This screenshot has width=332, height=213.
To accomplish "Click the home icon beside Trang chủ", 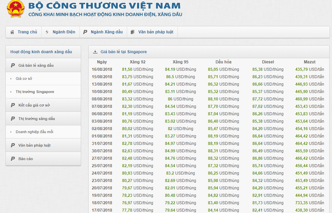I will tap(12, 32).
